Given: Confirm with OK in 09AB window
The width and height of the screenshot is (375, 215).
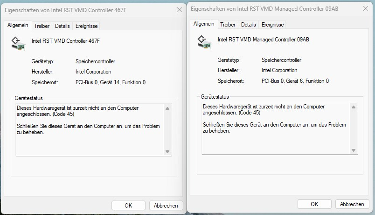Looking at the screenshot, I should (314, 204).
